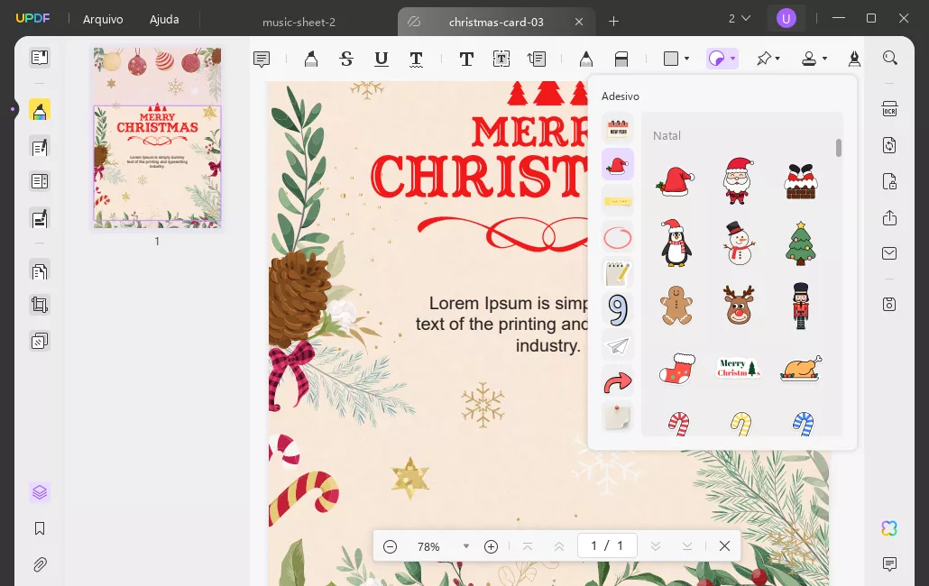Screen dimensions: 929x586
Task: Select the red circle sticker category
Action: pos(618,237)
